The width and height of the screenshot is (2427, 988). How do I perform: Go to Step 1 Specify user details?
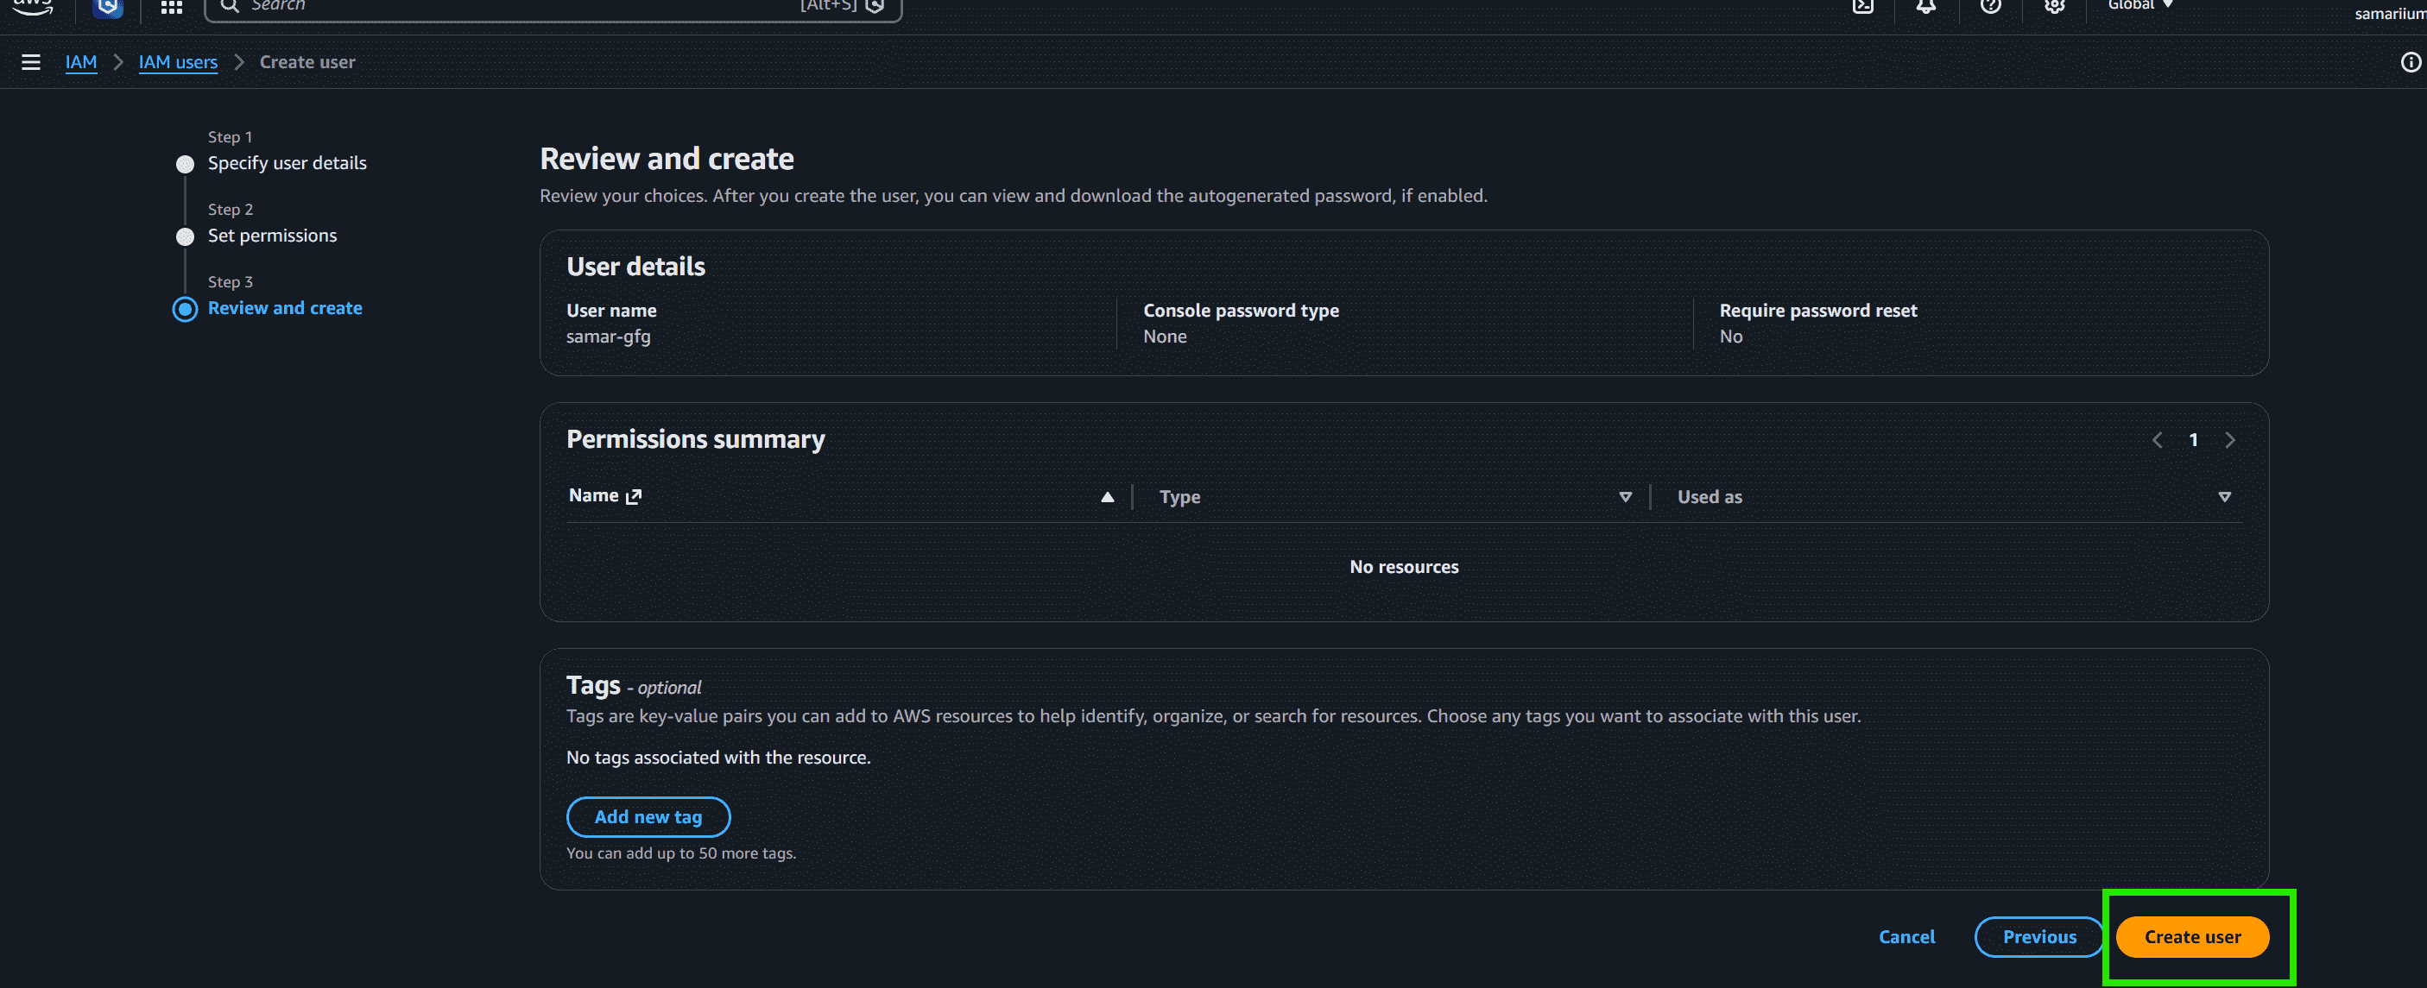pos(287,163)
